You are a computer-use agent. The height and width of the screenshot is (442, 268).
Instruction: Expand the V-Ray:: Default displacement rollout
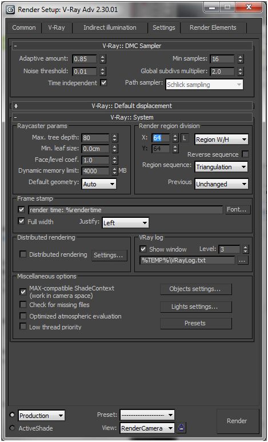click(132, 106)
